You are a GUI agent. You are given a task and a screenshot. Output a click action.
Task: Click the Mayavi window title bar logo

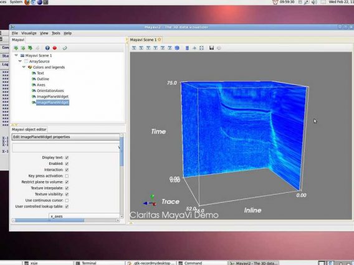coord(12,27)
